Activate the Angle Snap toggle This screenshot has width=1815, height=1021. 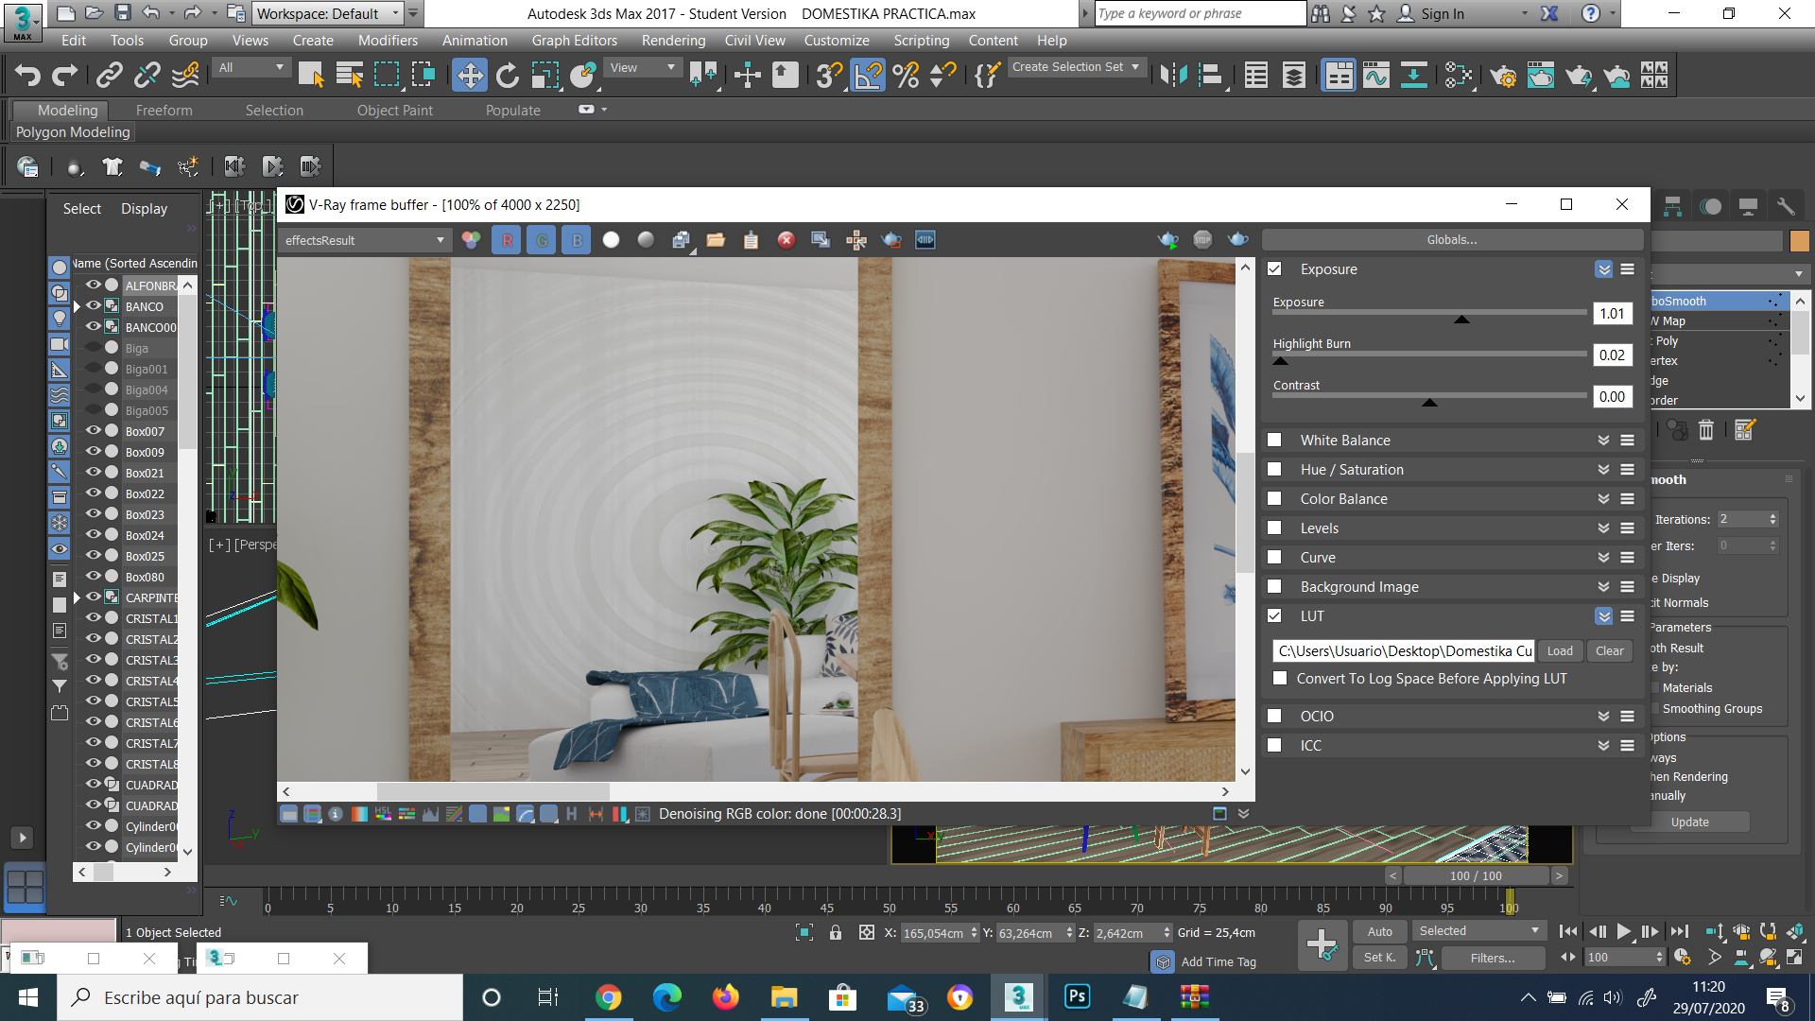868,76
